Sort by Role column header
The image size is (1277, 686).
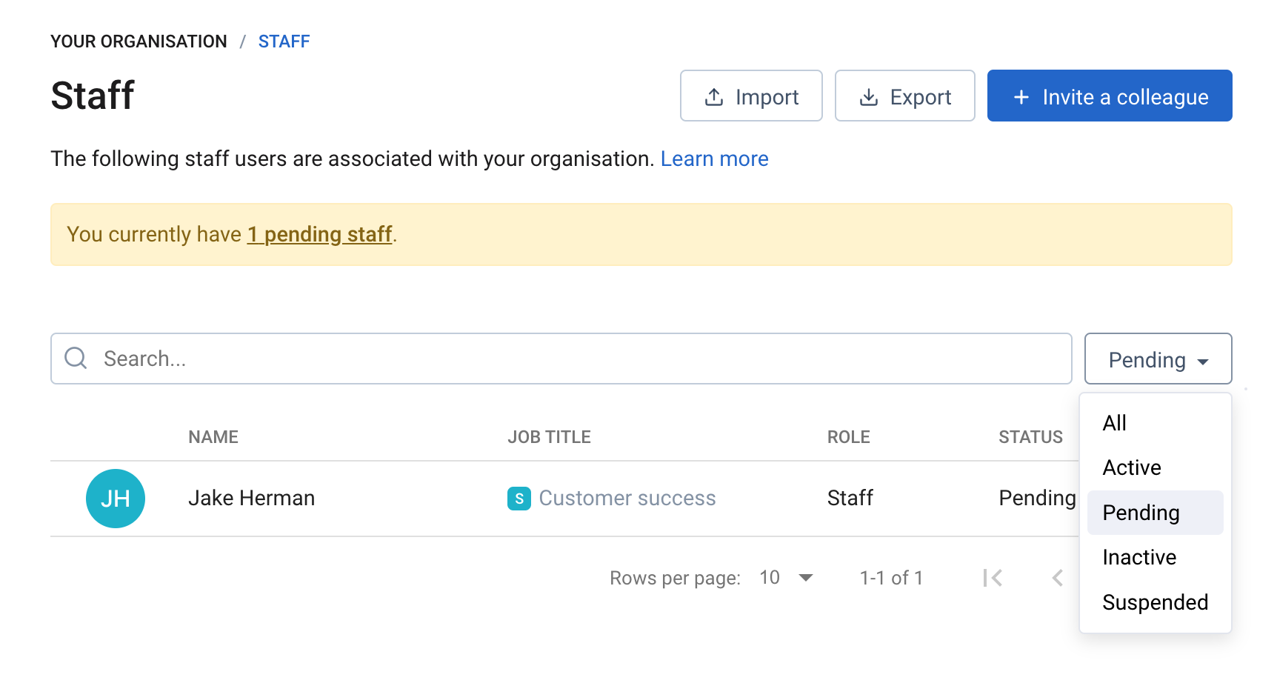pos(848,437)
